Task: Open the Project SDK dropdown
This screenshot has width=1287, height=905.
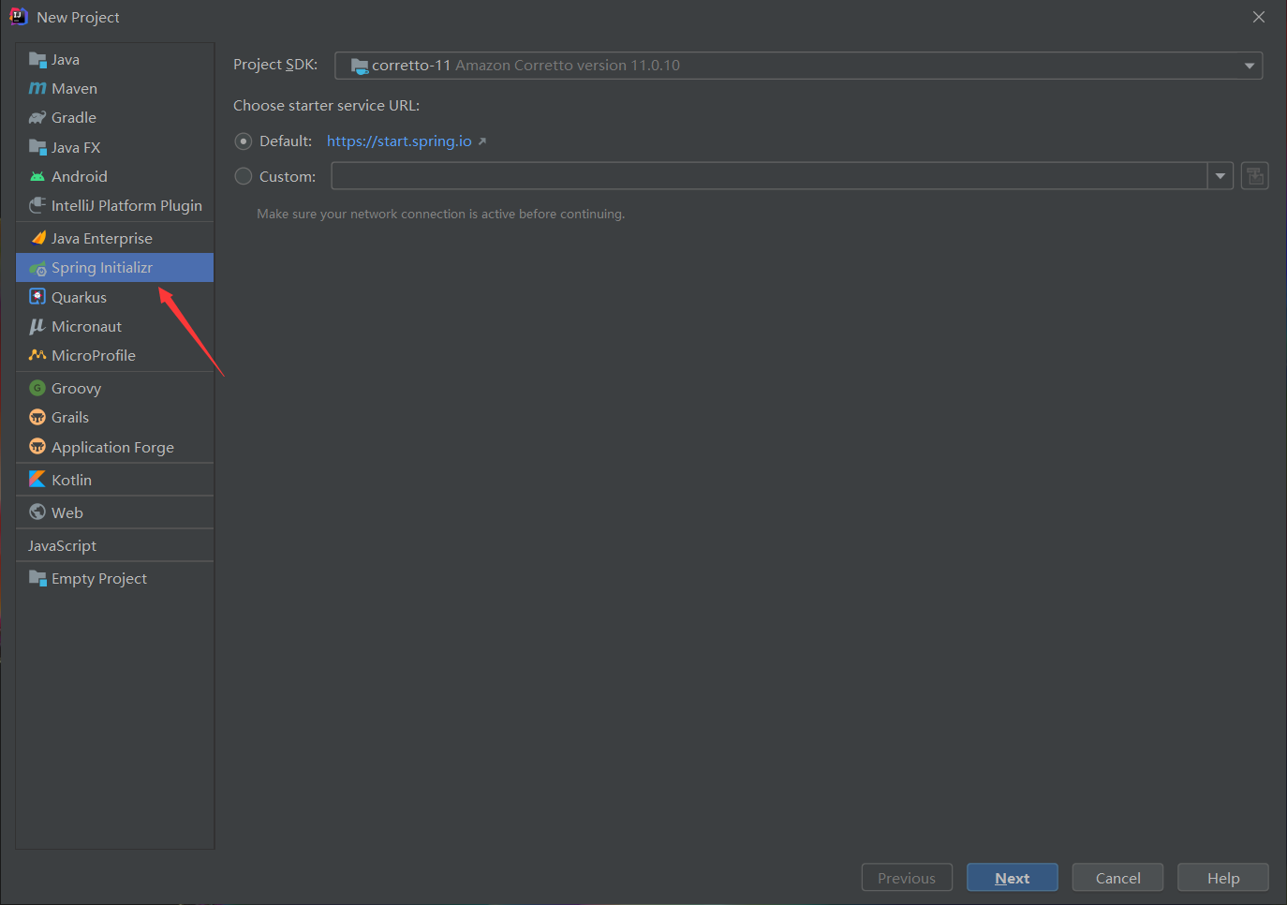Action: [798, 66]
